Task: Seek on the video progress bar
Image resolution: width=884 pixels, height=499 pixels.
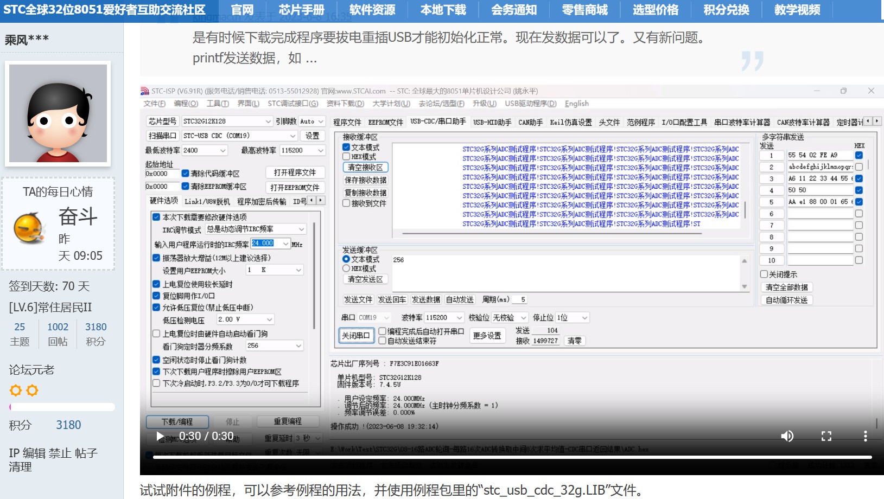Action: click(512, 457)
